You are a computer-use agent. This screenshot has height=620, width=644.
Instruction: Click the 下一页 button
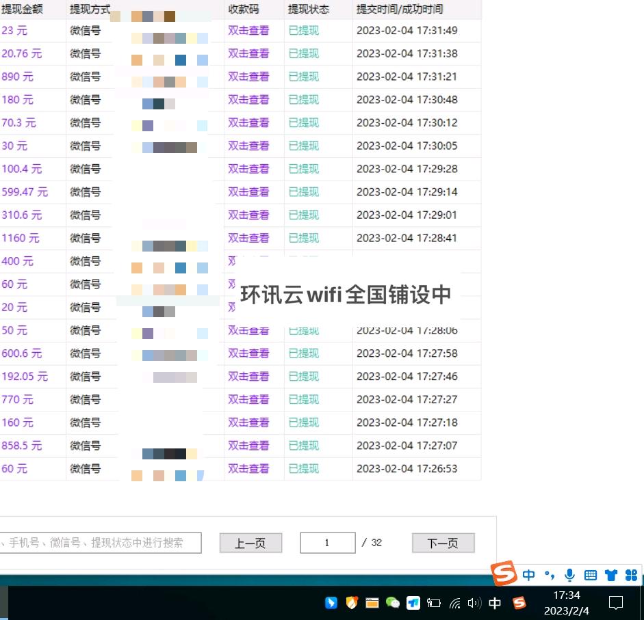tap(443, 542)
